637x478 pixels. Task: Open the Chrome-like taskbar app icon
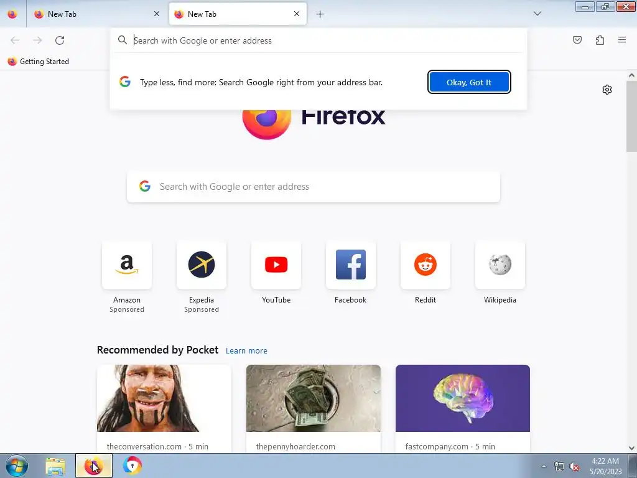(x=132, y=466)
